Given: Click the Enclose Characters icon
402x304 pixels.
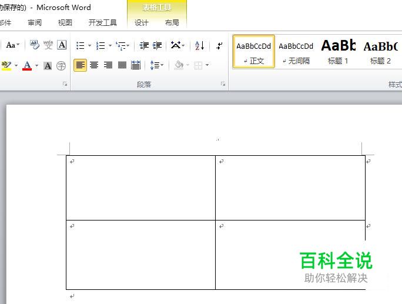Looking at the screenshot, I should tap(61, 66).
